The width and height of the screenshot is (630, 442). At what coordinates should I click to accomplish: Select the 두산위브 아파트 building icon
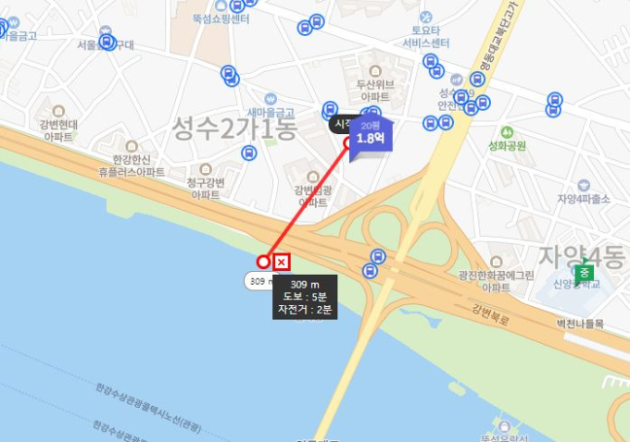375,71
